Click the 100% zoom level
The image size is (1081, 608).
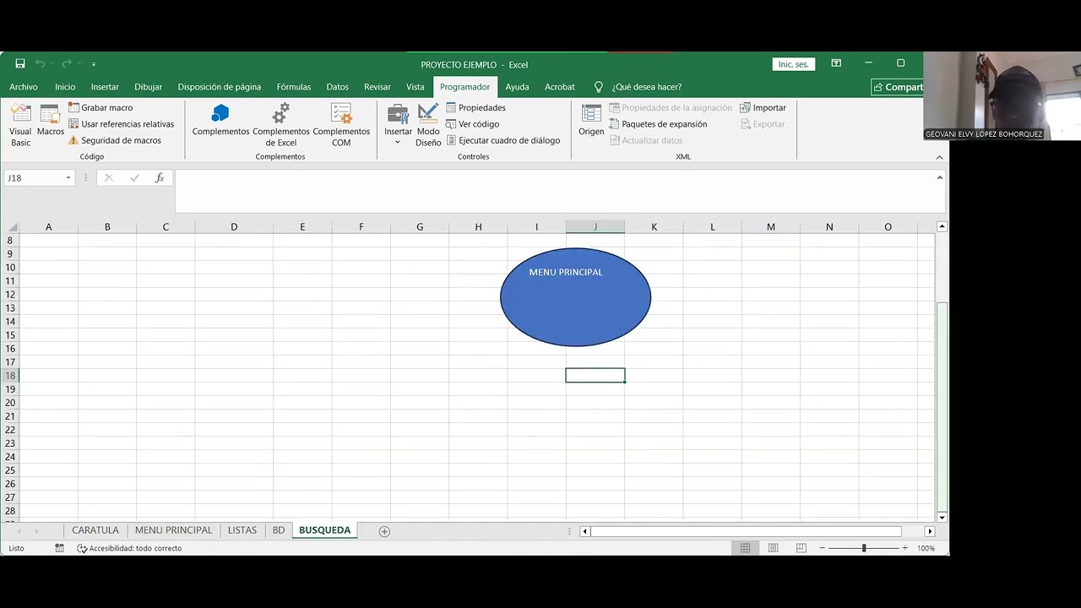(x=926, y=548)
